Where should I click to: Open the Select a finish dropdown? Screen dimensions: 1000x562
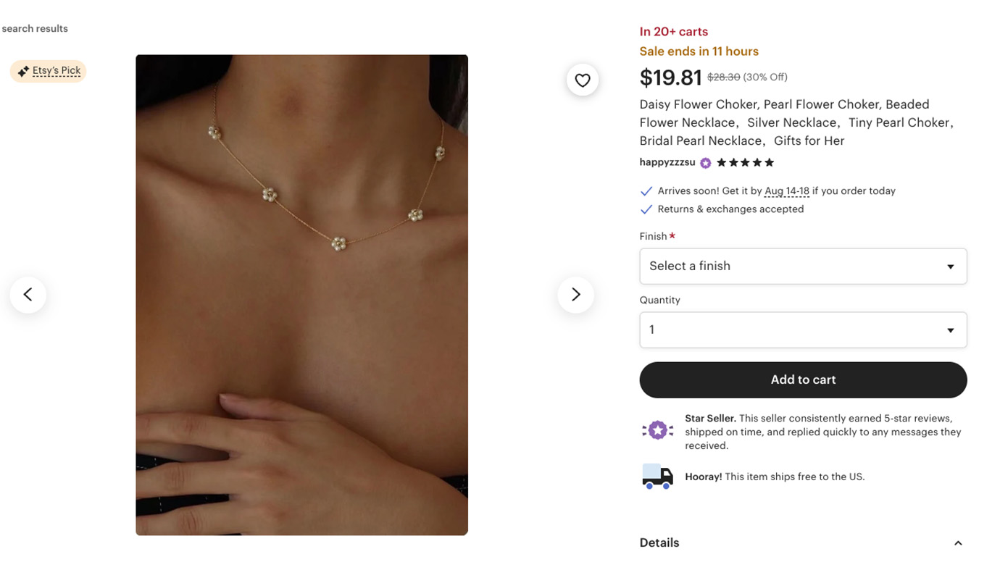[x=803, y=266]
